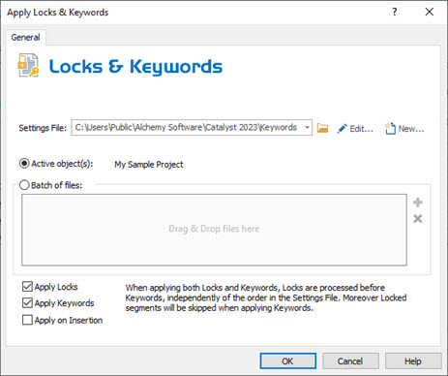This screenshot has width=448, height=376.
Task: Select the Active object(s) radio button
Action: (x=24, y=164)
